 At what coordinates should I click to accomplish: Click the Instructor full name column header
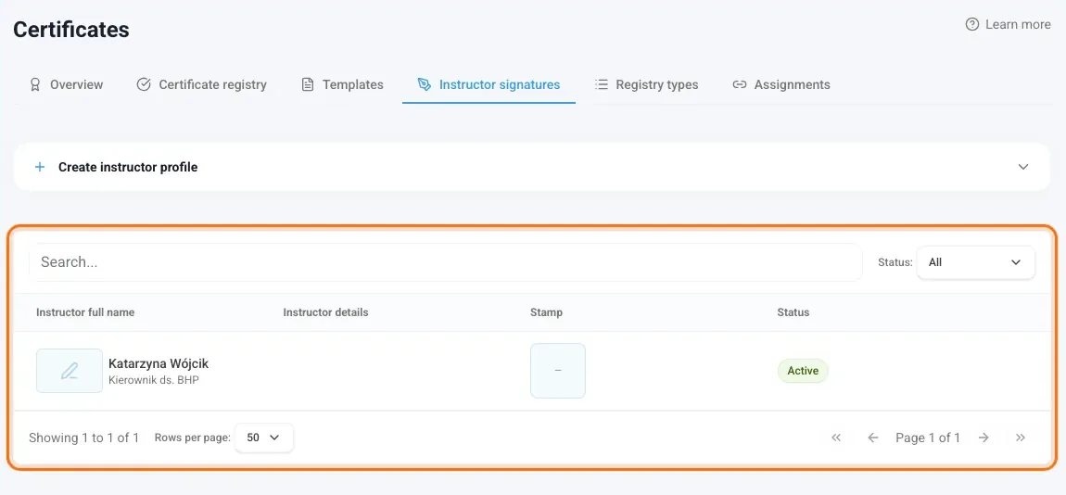click(x=85, y=312)
